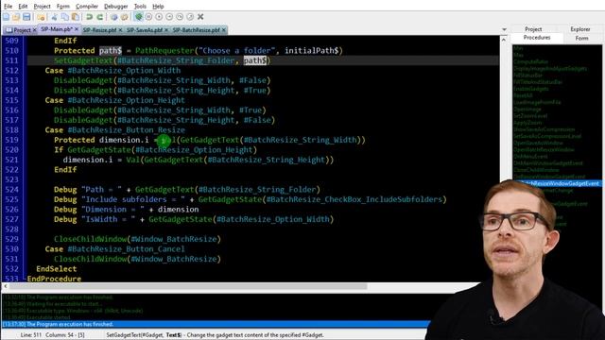Click the highlighted path$ on line 511

click(254, 60)
